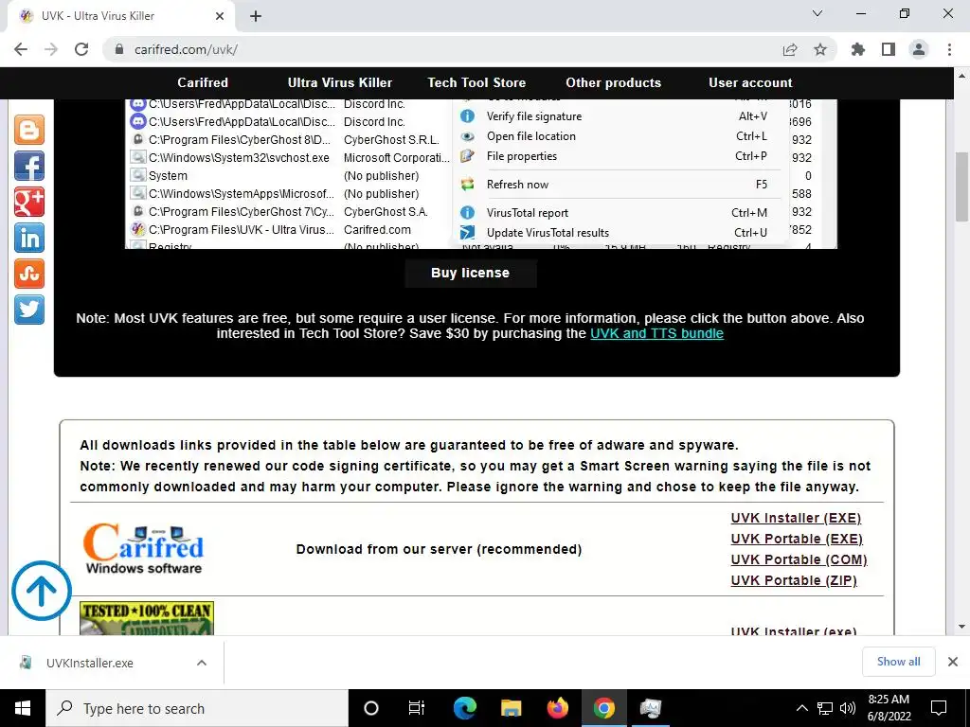Screen dimensions: 970x727
Task: Follow the UVK and TTS bundle link
Action: 656,334
